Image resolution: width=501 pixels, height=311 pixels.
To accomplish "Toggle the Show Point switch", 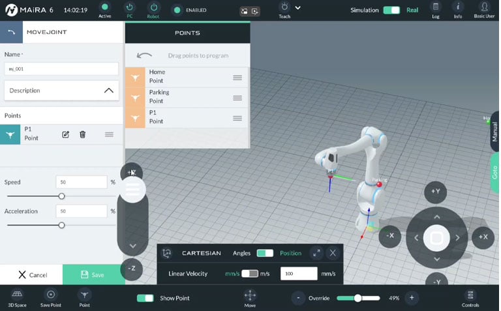I will pyautogui.click(x=145, y=298).
